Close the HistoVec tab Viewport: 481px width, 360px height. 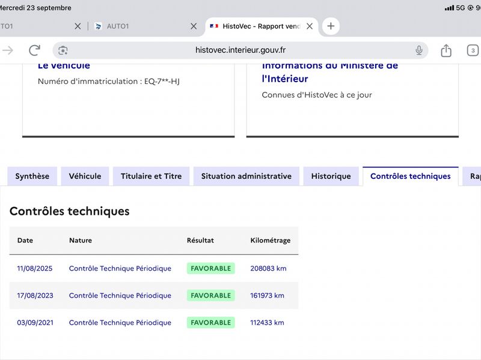310,26
